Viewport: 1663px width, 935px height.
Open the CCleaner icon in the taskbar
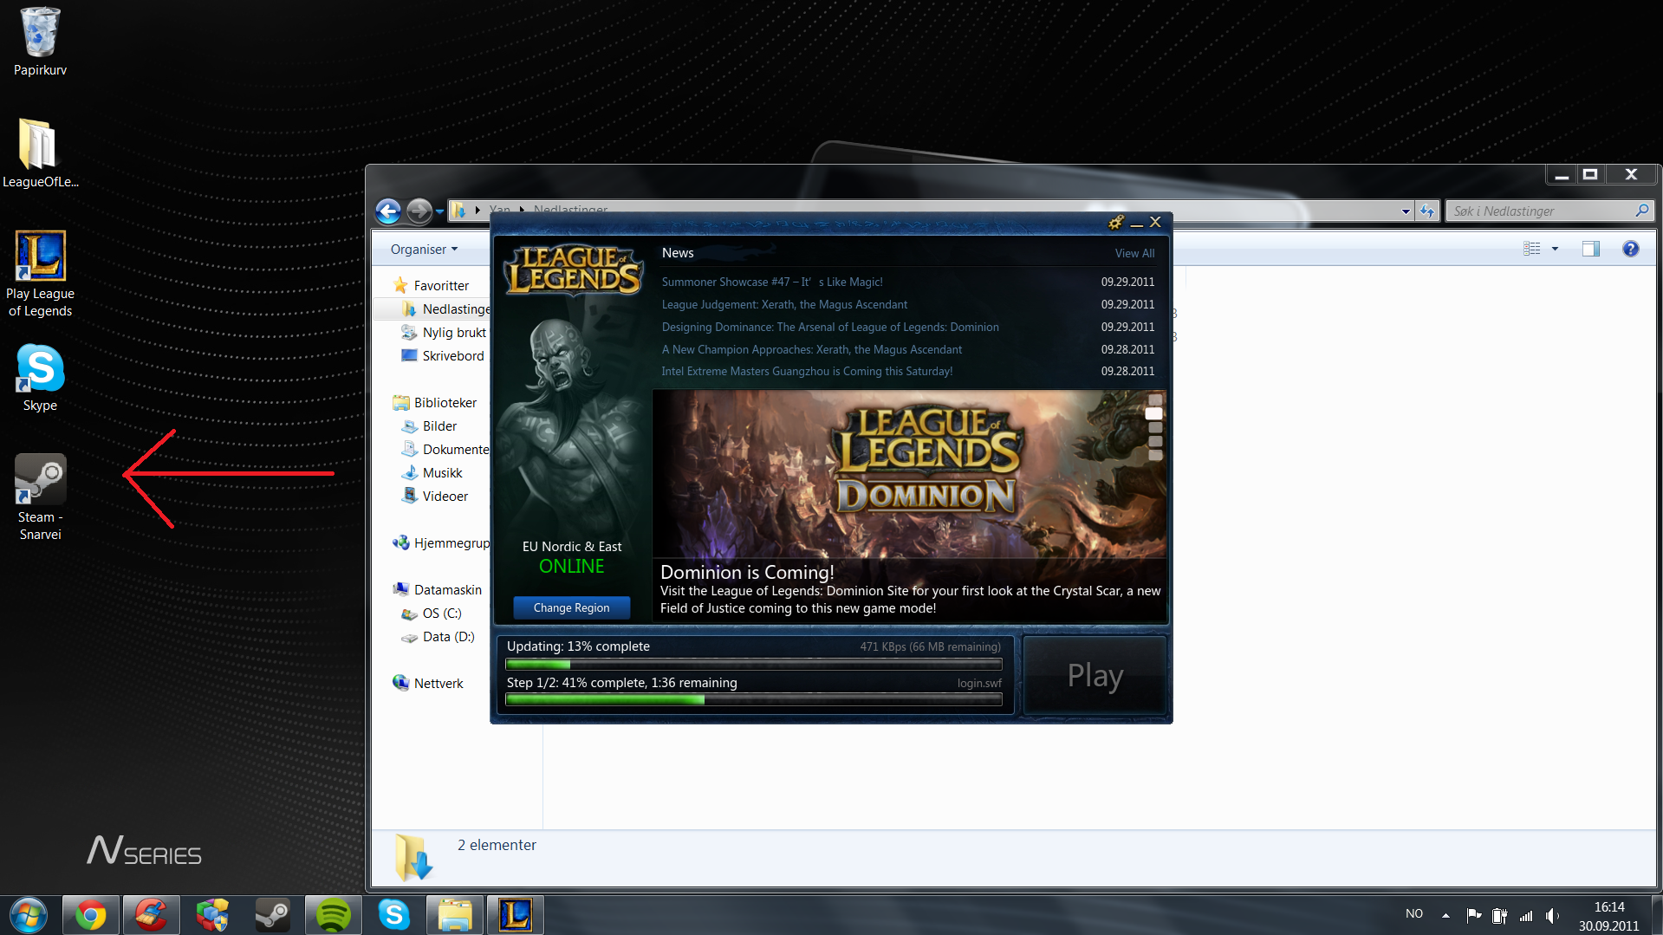151,915
